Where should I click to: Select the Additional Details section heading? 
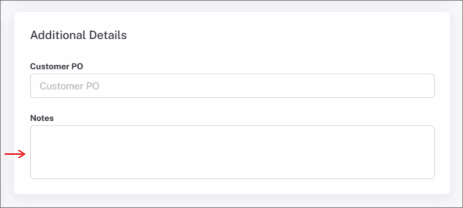tap(78, 35)
